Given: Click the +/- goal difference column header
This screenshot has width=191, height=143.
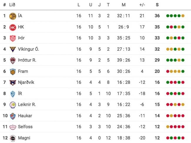Looking at the screenshot, I should 142,5.
